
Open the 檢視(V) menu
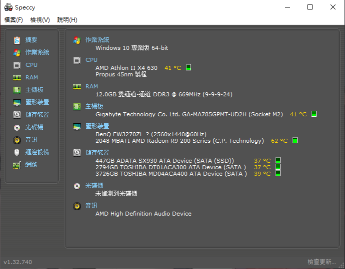[x=40, y=20]
